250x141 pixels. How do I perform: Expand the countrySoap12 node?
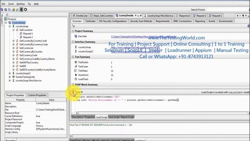tap(10, 73)
